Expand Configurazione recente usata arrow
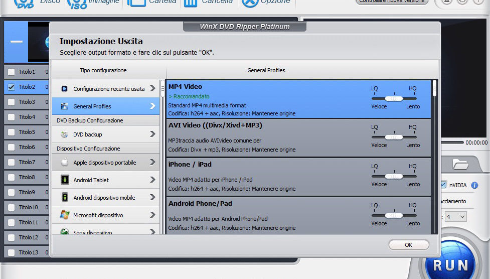490x279 pixels. [152, 88]
